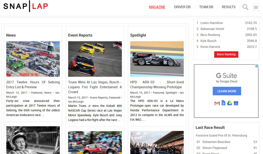The width and height of the screenshot is (263, 154).
Task: Select Nico Rosberg in the ranking list
Action: point(210,35)
